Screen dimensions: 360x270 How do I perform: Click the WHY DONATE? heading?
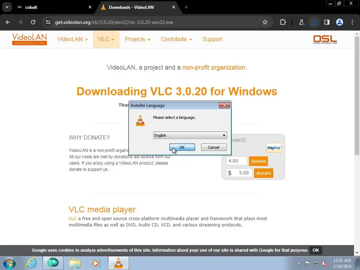point(89,137)
